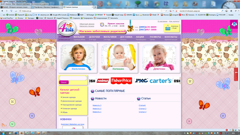Image resolution: width=240 pixels, height=135 pixels.
Task: Focus the site search input field
Action: point(73,78)
